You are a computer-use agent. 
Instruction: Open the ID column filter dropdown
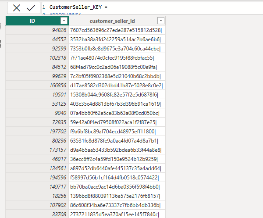64,21
